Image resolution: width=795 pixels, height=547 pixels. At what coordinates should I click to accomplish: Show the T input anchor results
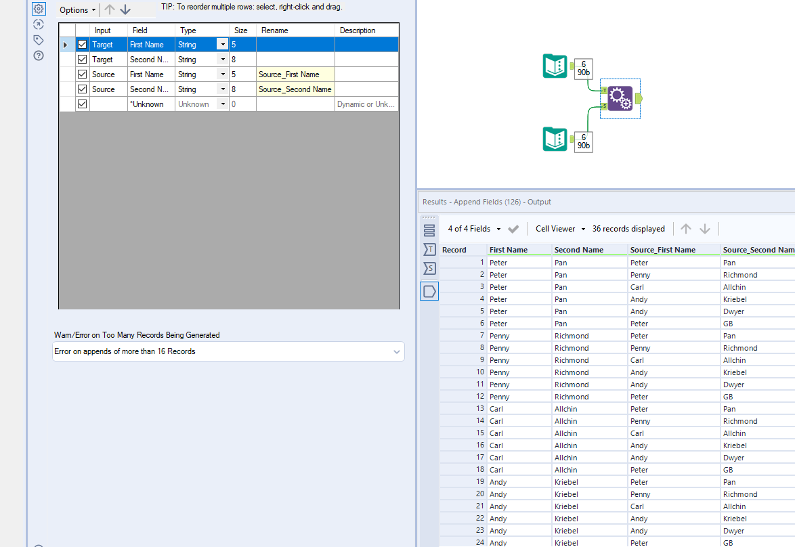(x=429, y=249)
